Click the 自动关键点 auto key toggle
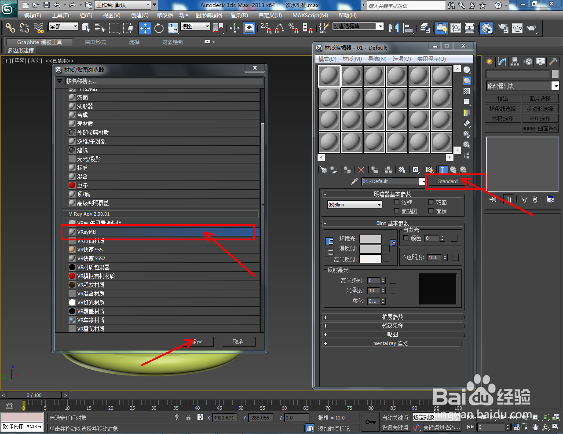 point(395,417)
